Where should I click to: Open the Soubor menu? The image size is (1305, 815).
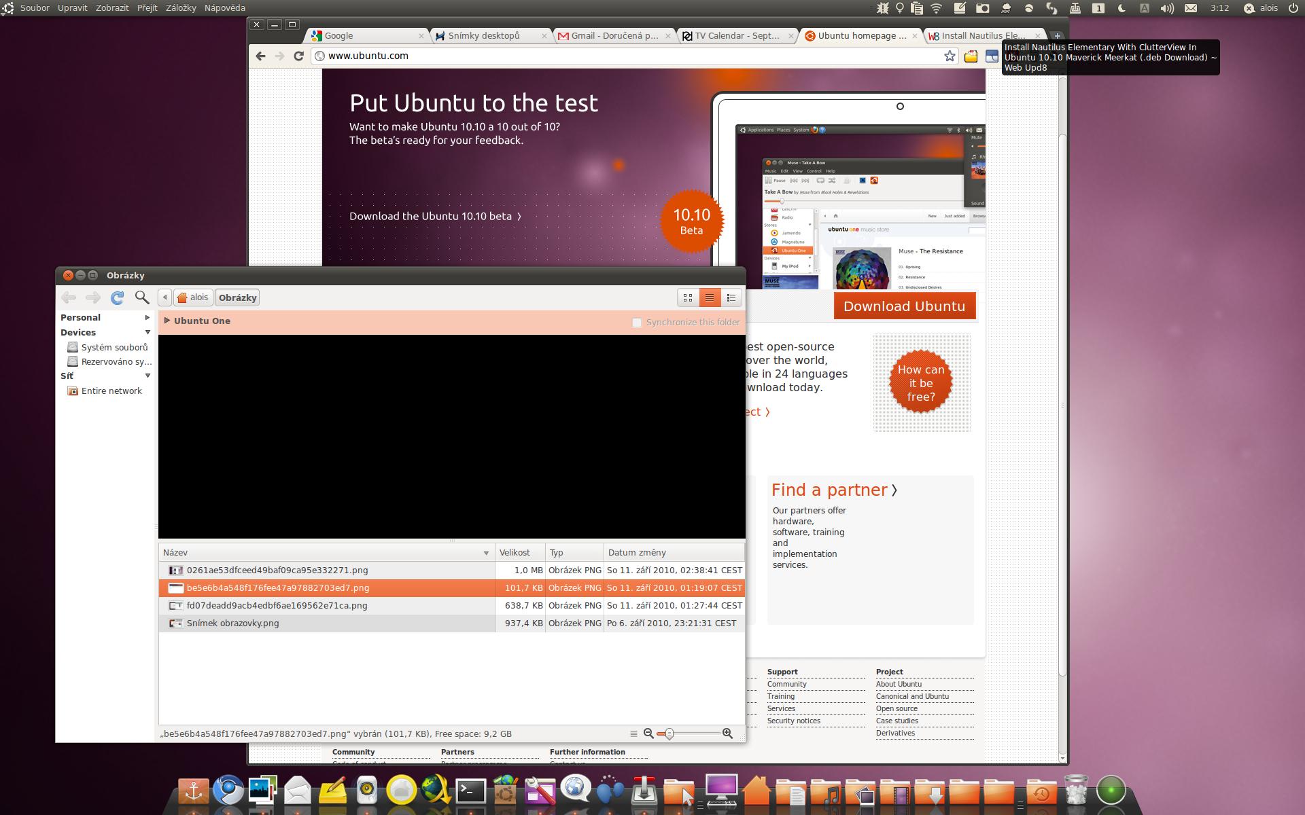(x=35, y=8)
